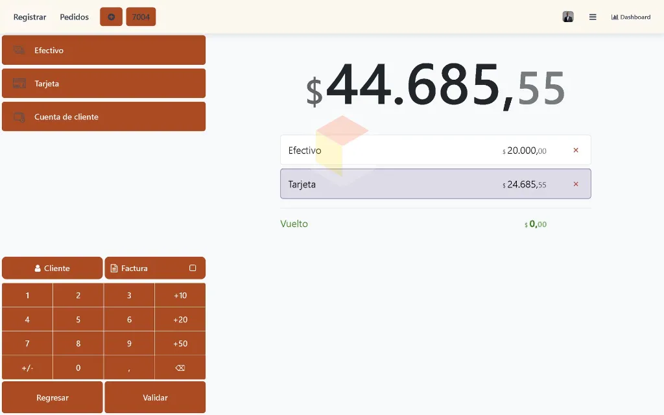
Task: Toggle the Factura checkbox
Action: (x=192, y=268)
